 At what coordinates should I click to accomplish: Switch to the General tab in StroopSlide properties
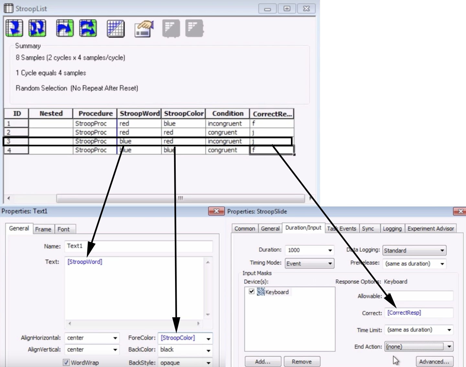coord(270,228)
